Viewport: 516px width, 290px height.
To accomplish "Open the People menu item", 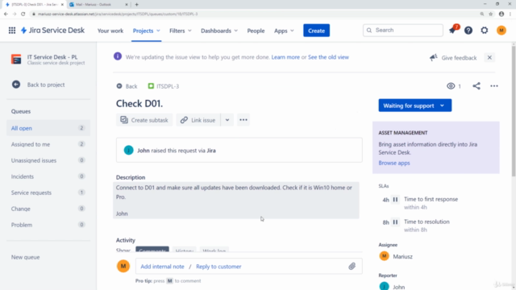I will tap(256, 31).
